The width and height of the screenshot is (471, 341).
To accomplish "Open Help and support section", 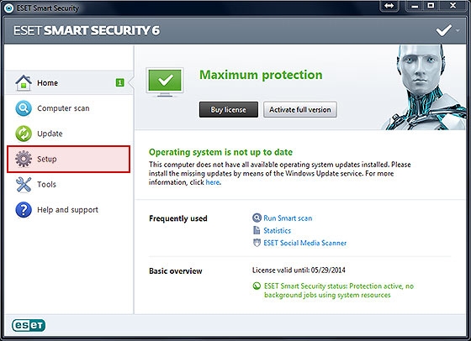I will pyautogui.click(x=69, y=210).
